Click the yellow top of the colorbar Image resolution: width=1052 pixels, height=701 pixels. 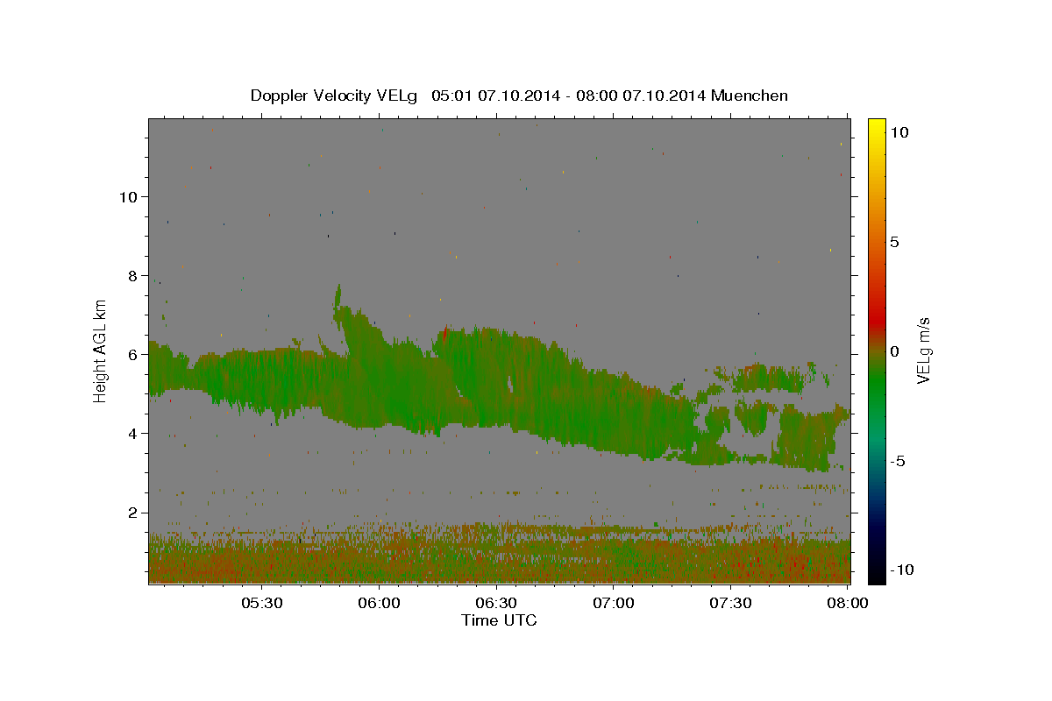pyautogui.click(x=877, y=125)
